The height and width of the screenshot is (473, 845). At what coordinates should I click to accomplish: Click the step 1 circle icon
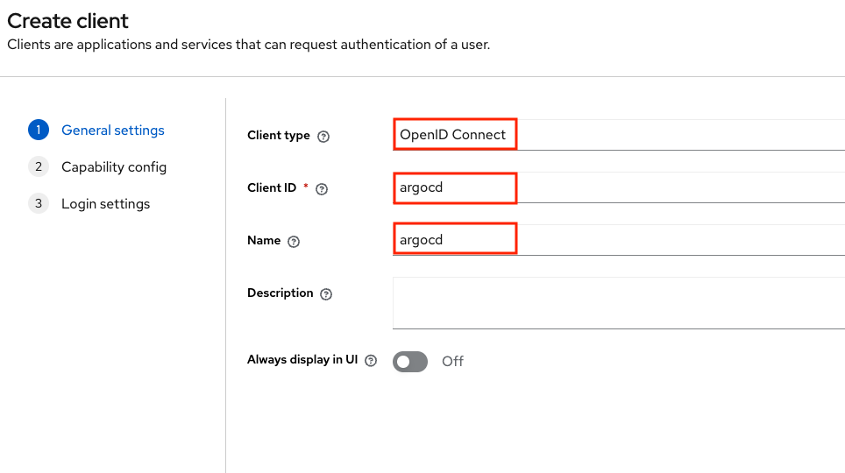click(39, 130)
